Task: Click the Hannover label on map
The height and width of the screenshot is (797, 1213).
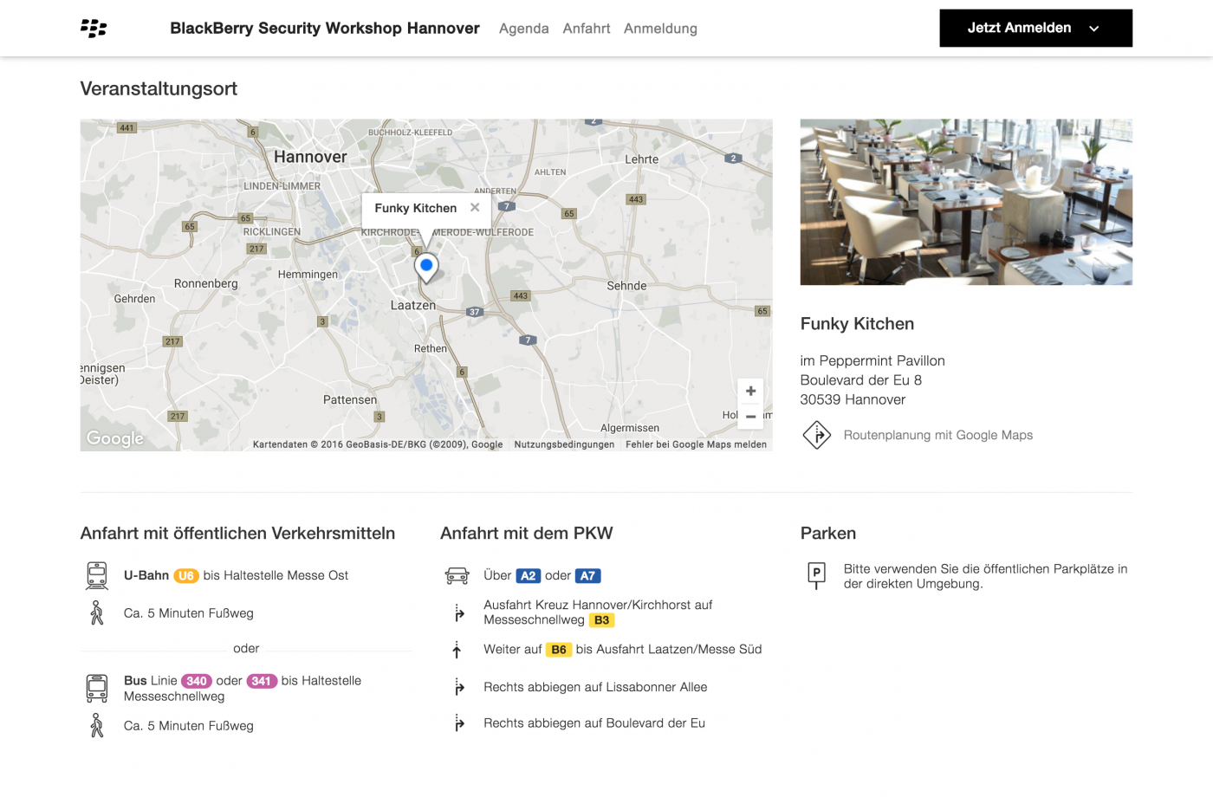Action: [x=310, y=157]
